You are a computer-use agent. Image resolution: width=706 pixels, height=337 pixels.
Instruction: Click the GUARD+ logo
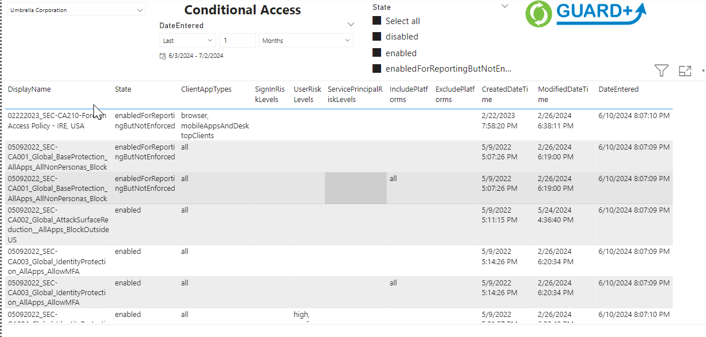(x=601, y=14)
